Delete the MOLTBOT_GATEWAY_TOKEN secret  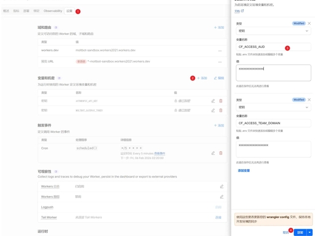pyautogui.click(x=221, y=111)
